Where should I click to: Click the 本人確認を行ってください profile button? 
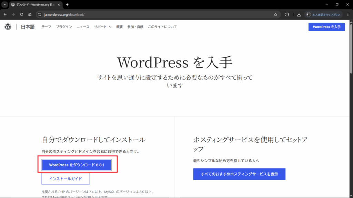pyautogui.click(x=323, y=14)
